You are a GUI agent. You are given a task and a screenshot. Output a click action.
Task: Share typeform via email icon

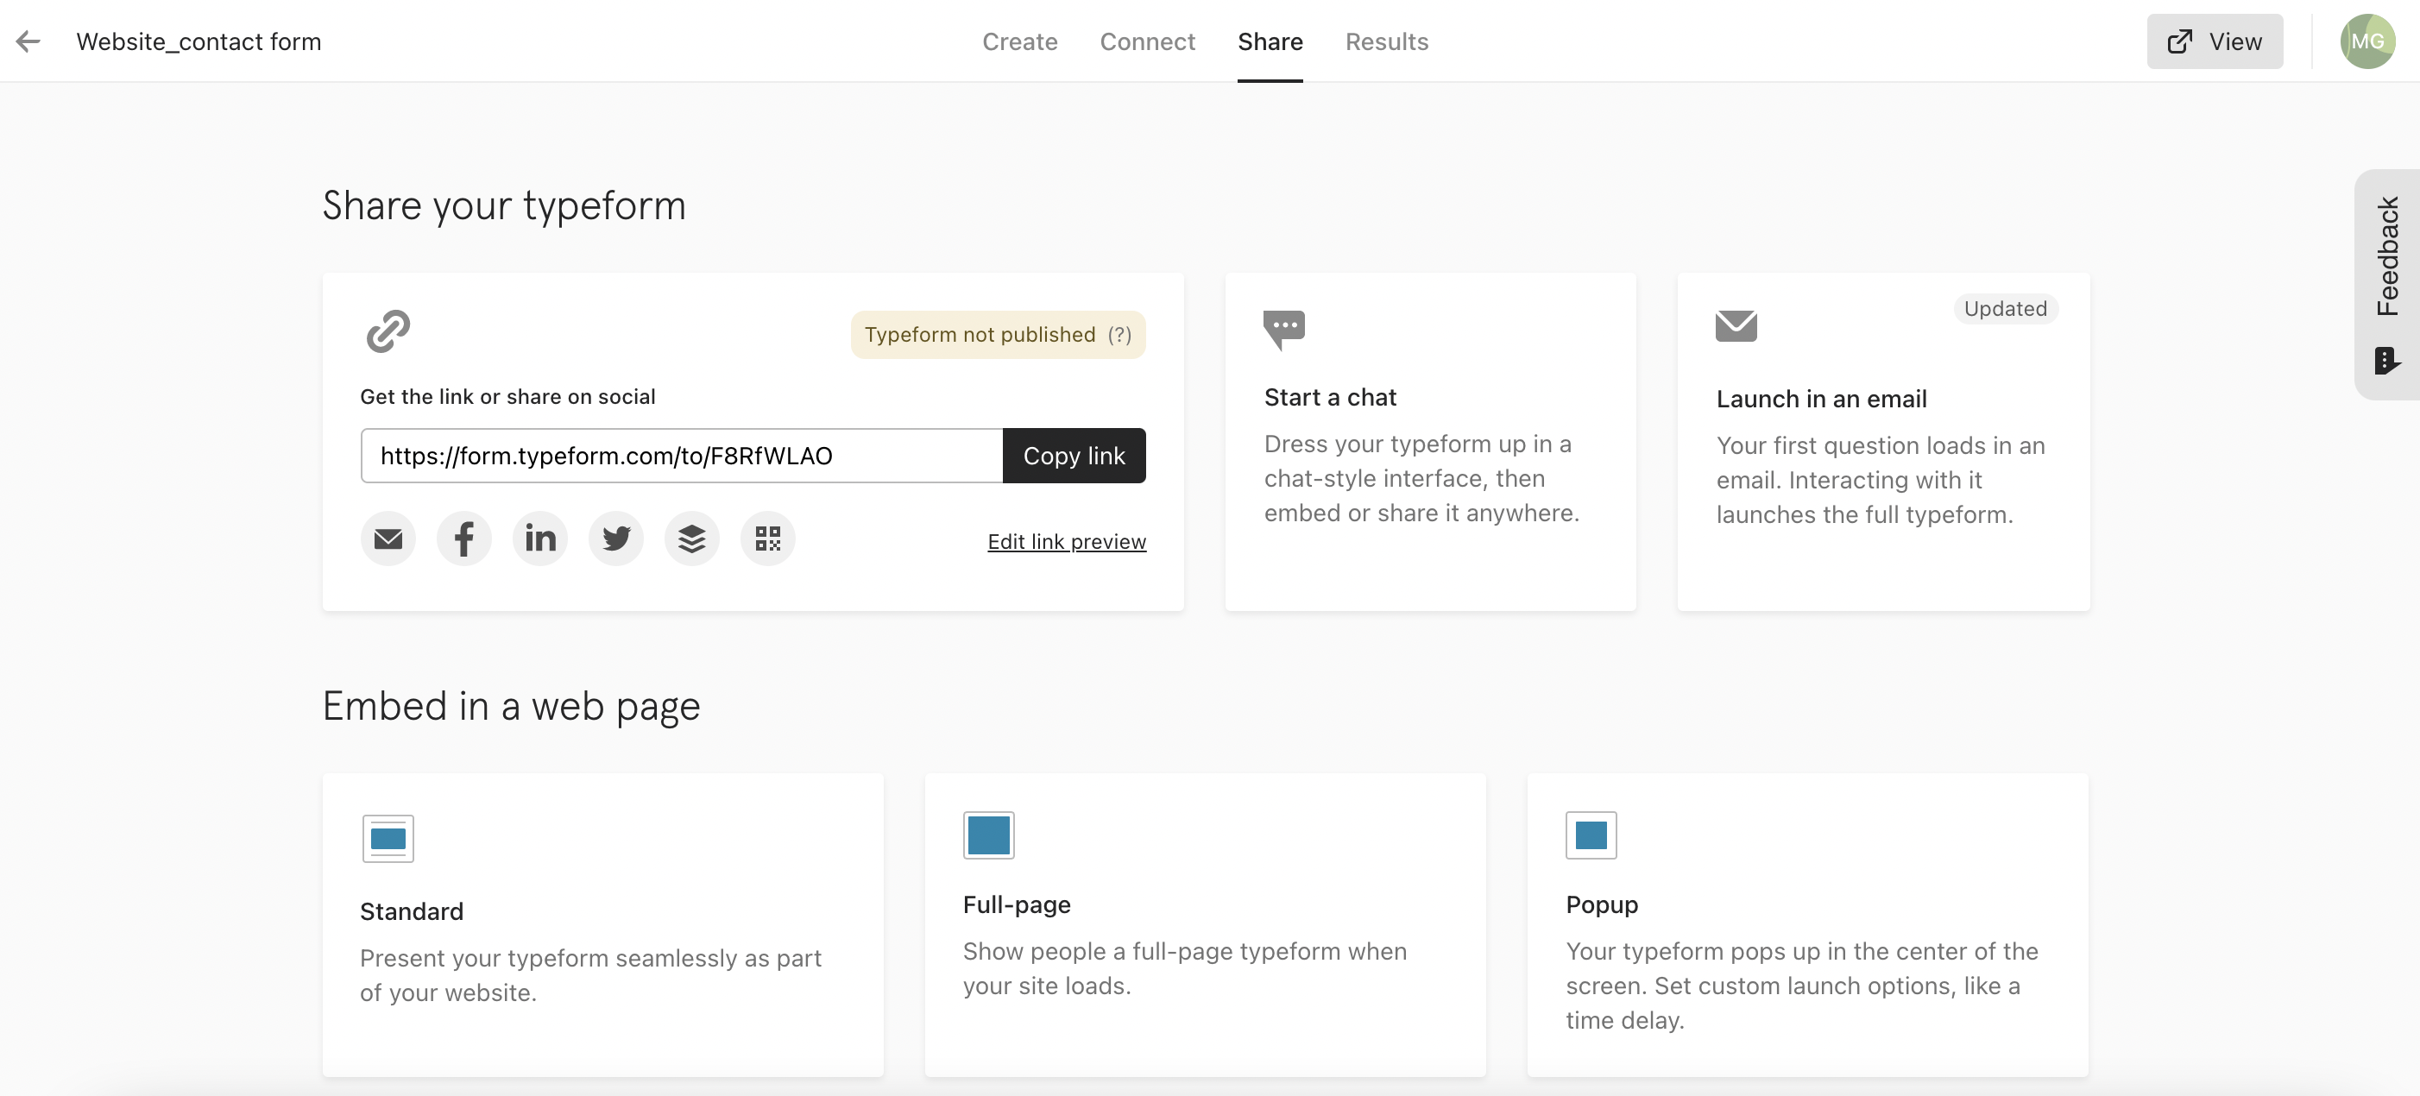point(388,539)
